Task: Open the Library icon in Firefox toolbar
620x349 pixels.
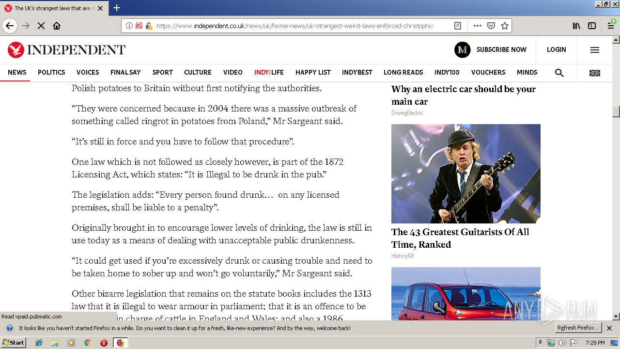Action: [x=576, y=26]
